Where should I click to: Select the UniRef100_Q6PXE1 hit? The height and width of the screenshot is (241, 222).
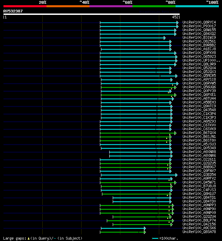click(x=199, y=95)
